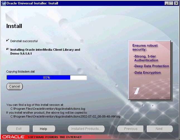
Task: Click the 'Ensures robust security' banner
Action: click(145, 47)
